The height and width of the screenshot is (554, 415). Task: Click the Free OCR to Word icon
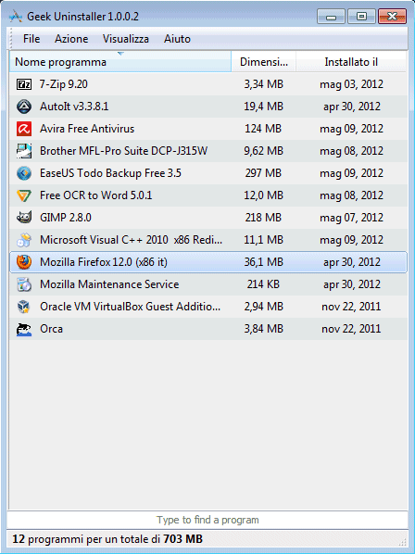24,195
